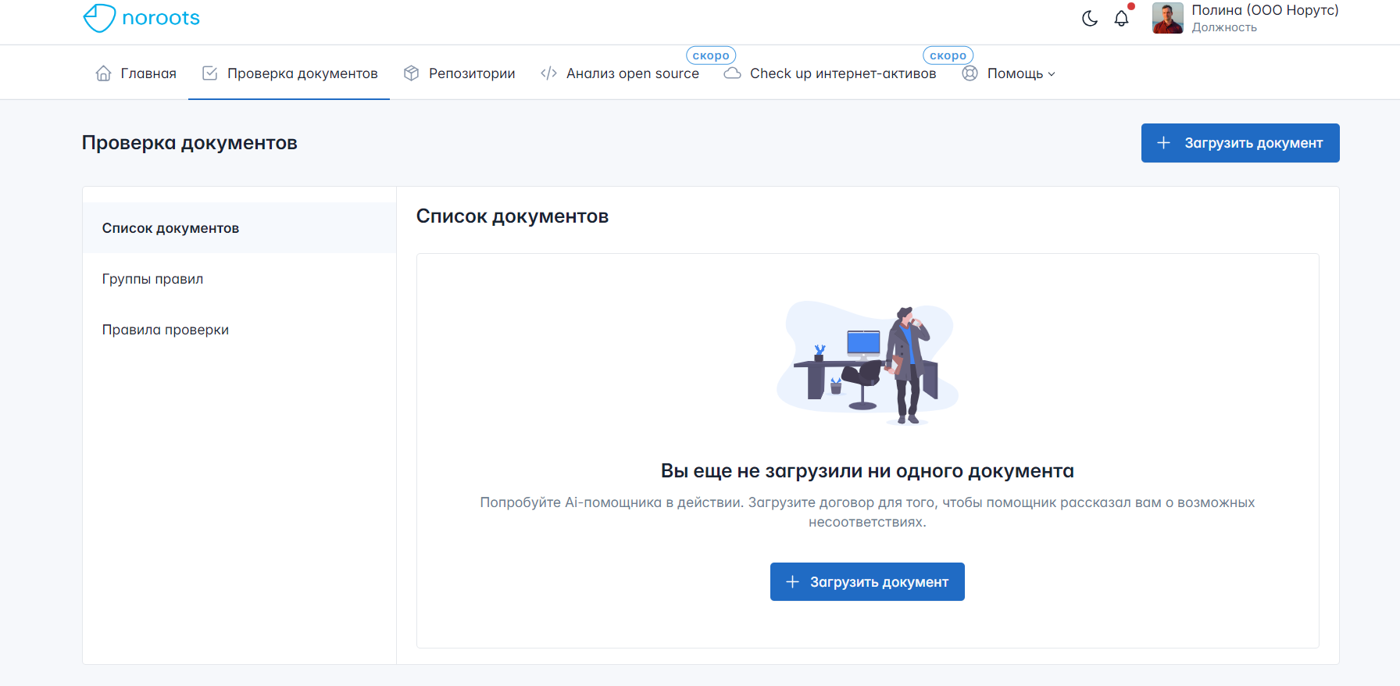Click the user avatar photo

[1167, 19]
